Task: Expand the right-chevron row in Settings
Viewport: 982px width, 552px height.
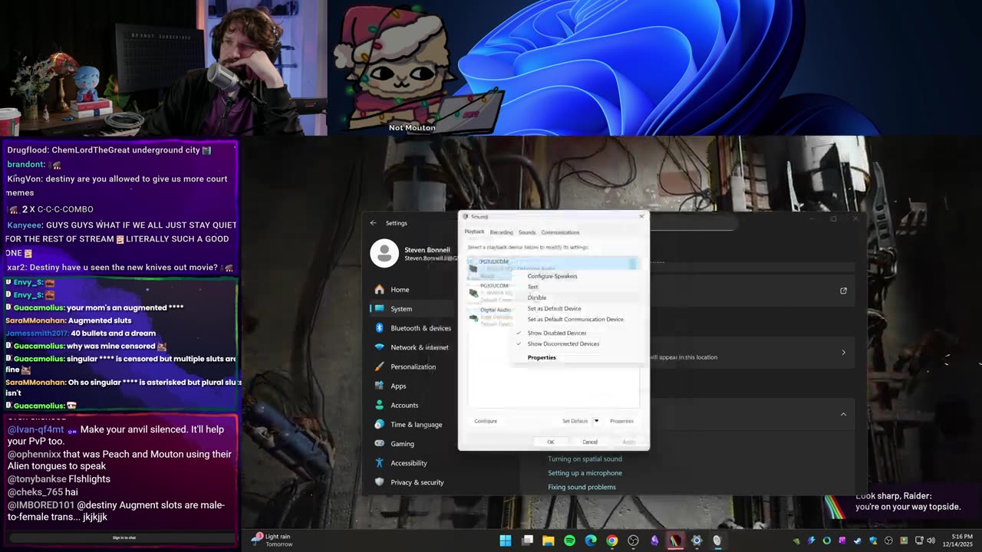Action: (843, 353)
